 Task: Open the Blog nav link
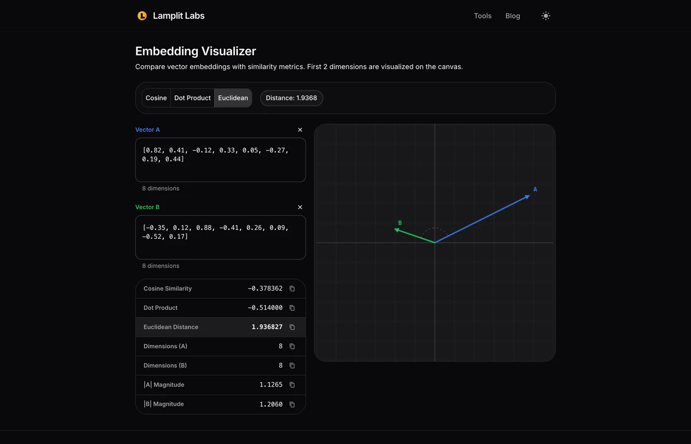pyautogui.click(x=513, y=16)
